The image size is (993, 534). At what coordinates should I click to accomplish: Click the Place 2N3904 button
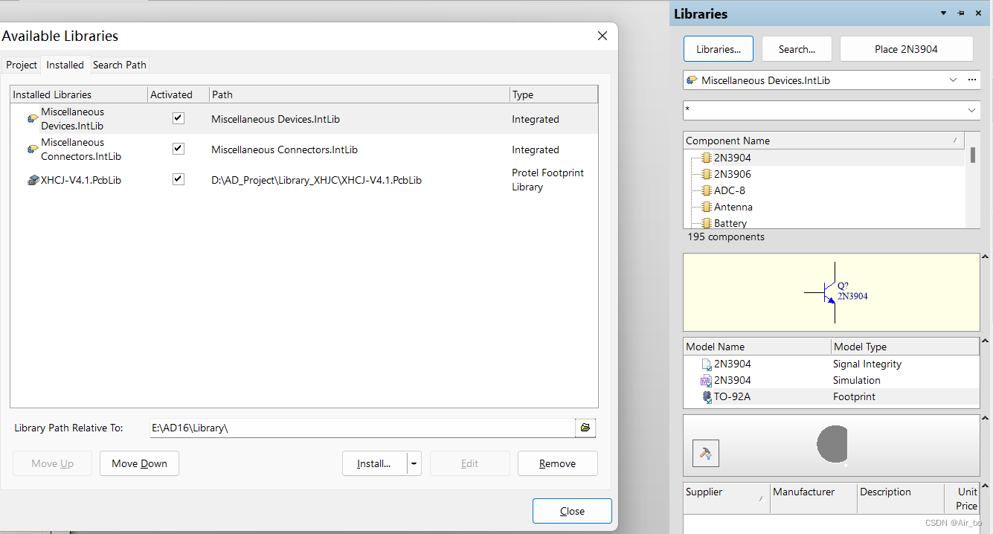coord(906,49)
